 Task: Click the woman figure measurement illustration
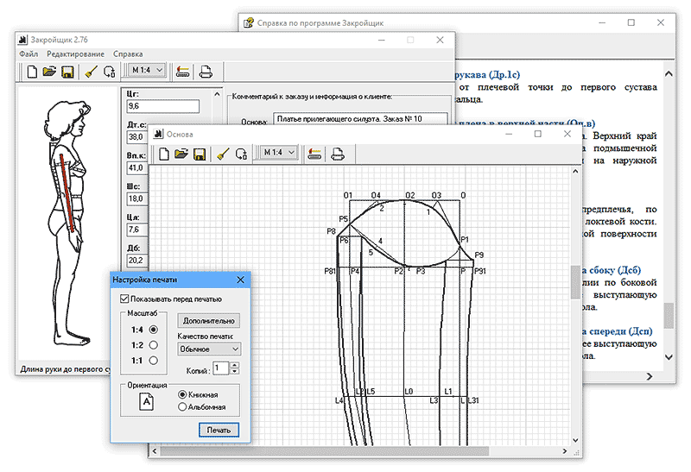click(x=67, y=223)
